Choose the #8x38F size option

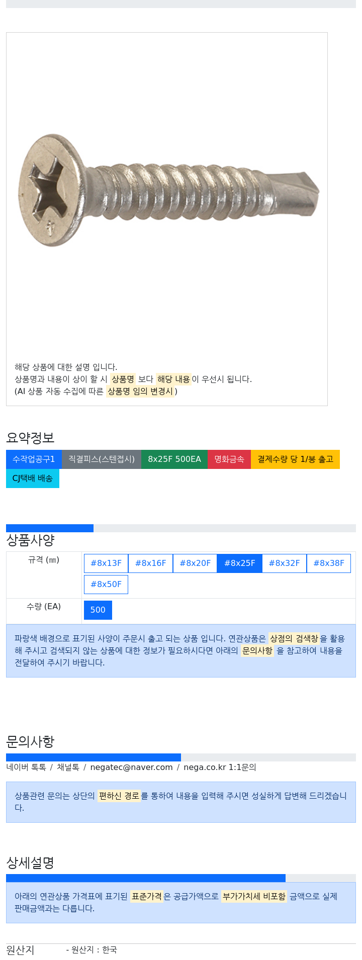pyautogui.click(x=329, y=563)
